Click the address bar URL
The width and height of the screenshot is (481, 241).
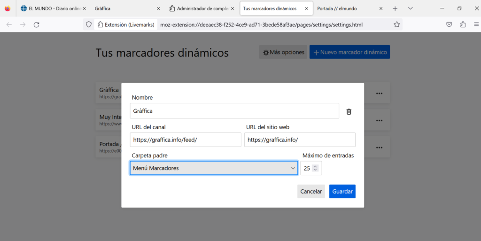pyautogui.click(x=261, y=24)
